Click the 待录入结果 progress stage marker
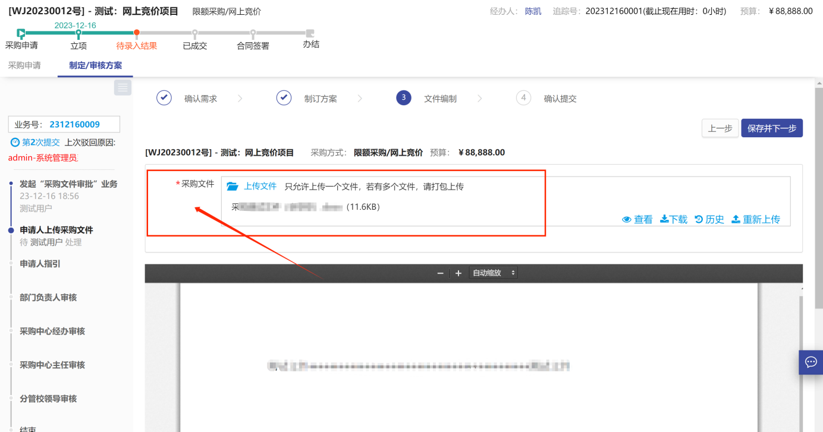Screen dimensions: 823x432 [x=137, y=33]
